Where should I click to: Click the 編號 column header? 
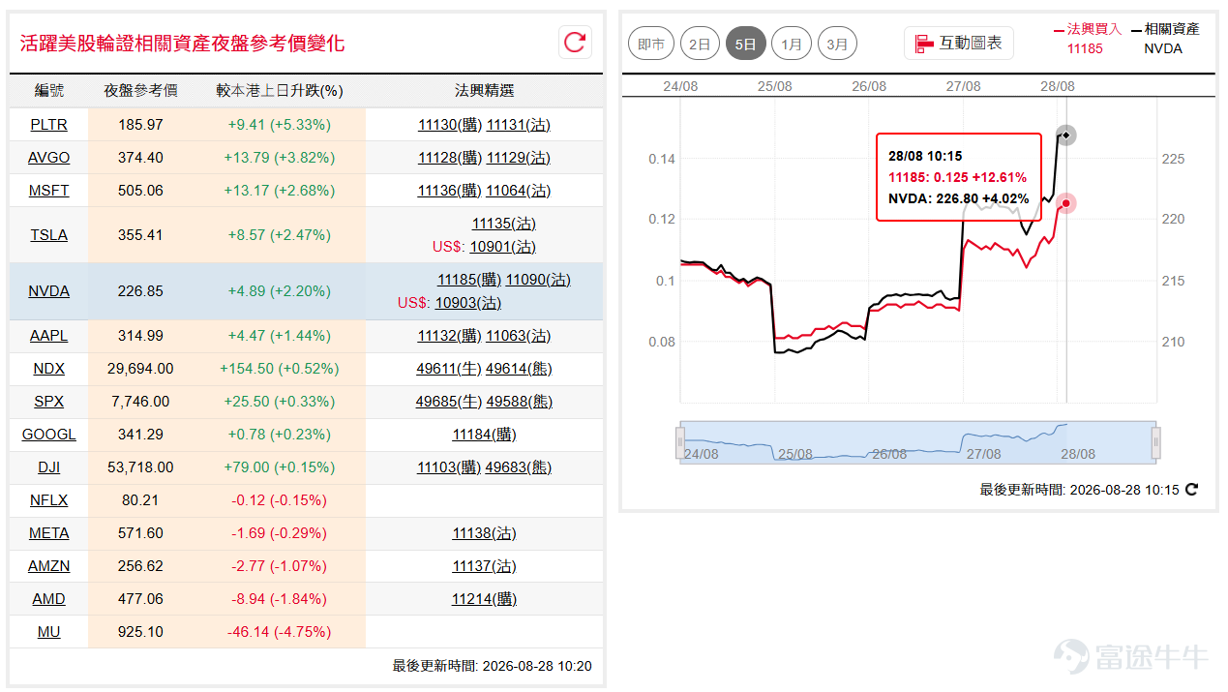(49, 91)
